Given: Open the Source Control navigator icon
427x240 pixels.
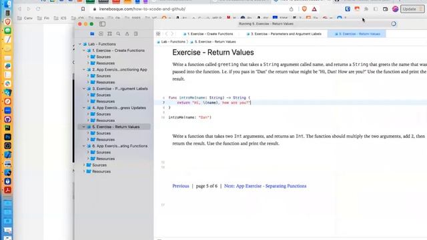Looking at the screenshot, I should click(x=101, y=34).
